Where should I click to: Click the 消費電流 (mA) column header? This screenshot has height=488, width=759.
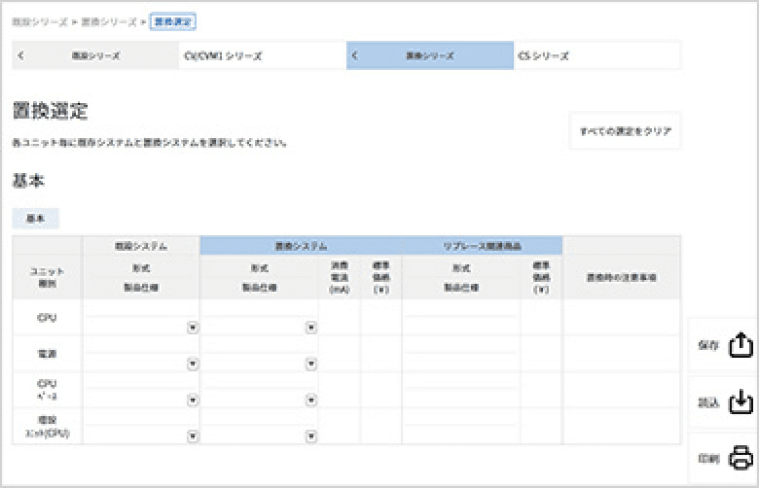pyautogui.click(x=340, y=277)
